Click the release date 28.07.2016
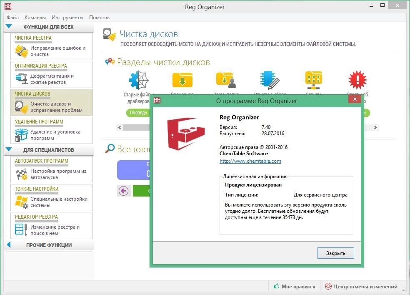Image resolution: width=410 pixels, height=295 pixels. click(x=273, y=134)
